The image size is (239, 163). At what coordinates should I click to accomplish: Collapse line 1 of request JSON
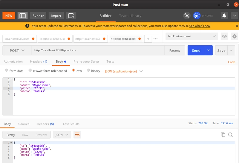point(11,79)
